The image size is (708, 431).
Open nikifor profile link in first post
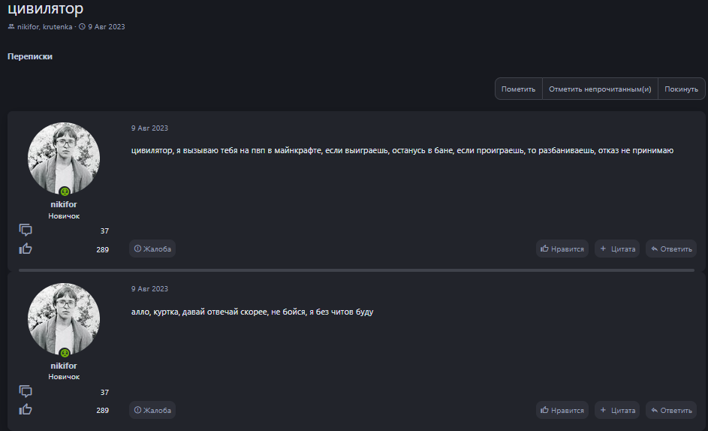tap(64, 204)
